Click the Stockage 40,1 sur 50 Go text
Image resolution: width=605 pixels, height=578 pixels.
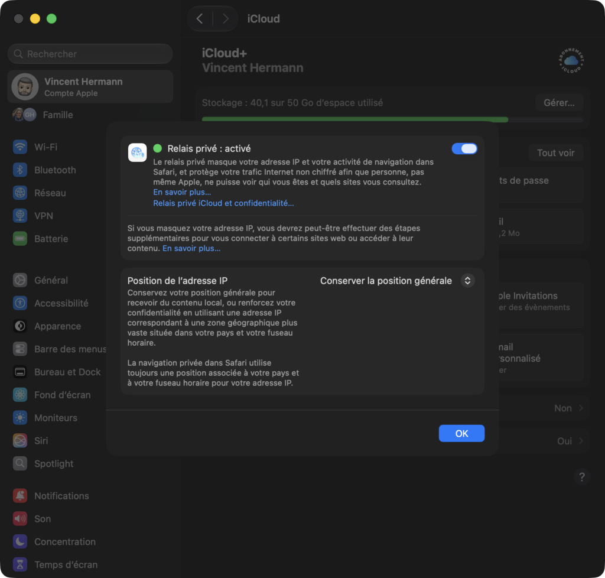point(292,103)
